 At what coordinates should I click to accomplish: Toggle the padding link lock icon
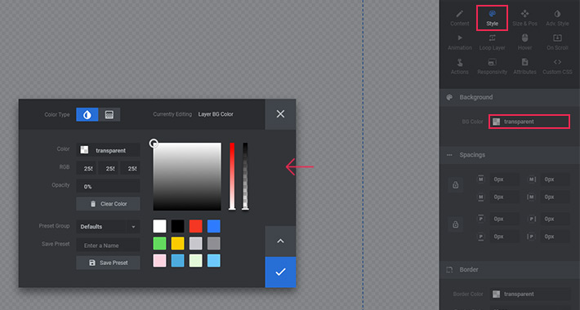pos(455,224)
